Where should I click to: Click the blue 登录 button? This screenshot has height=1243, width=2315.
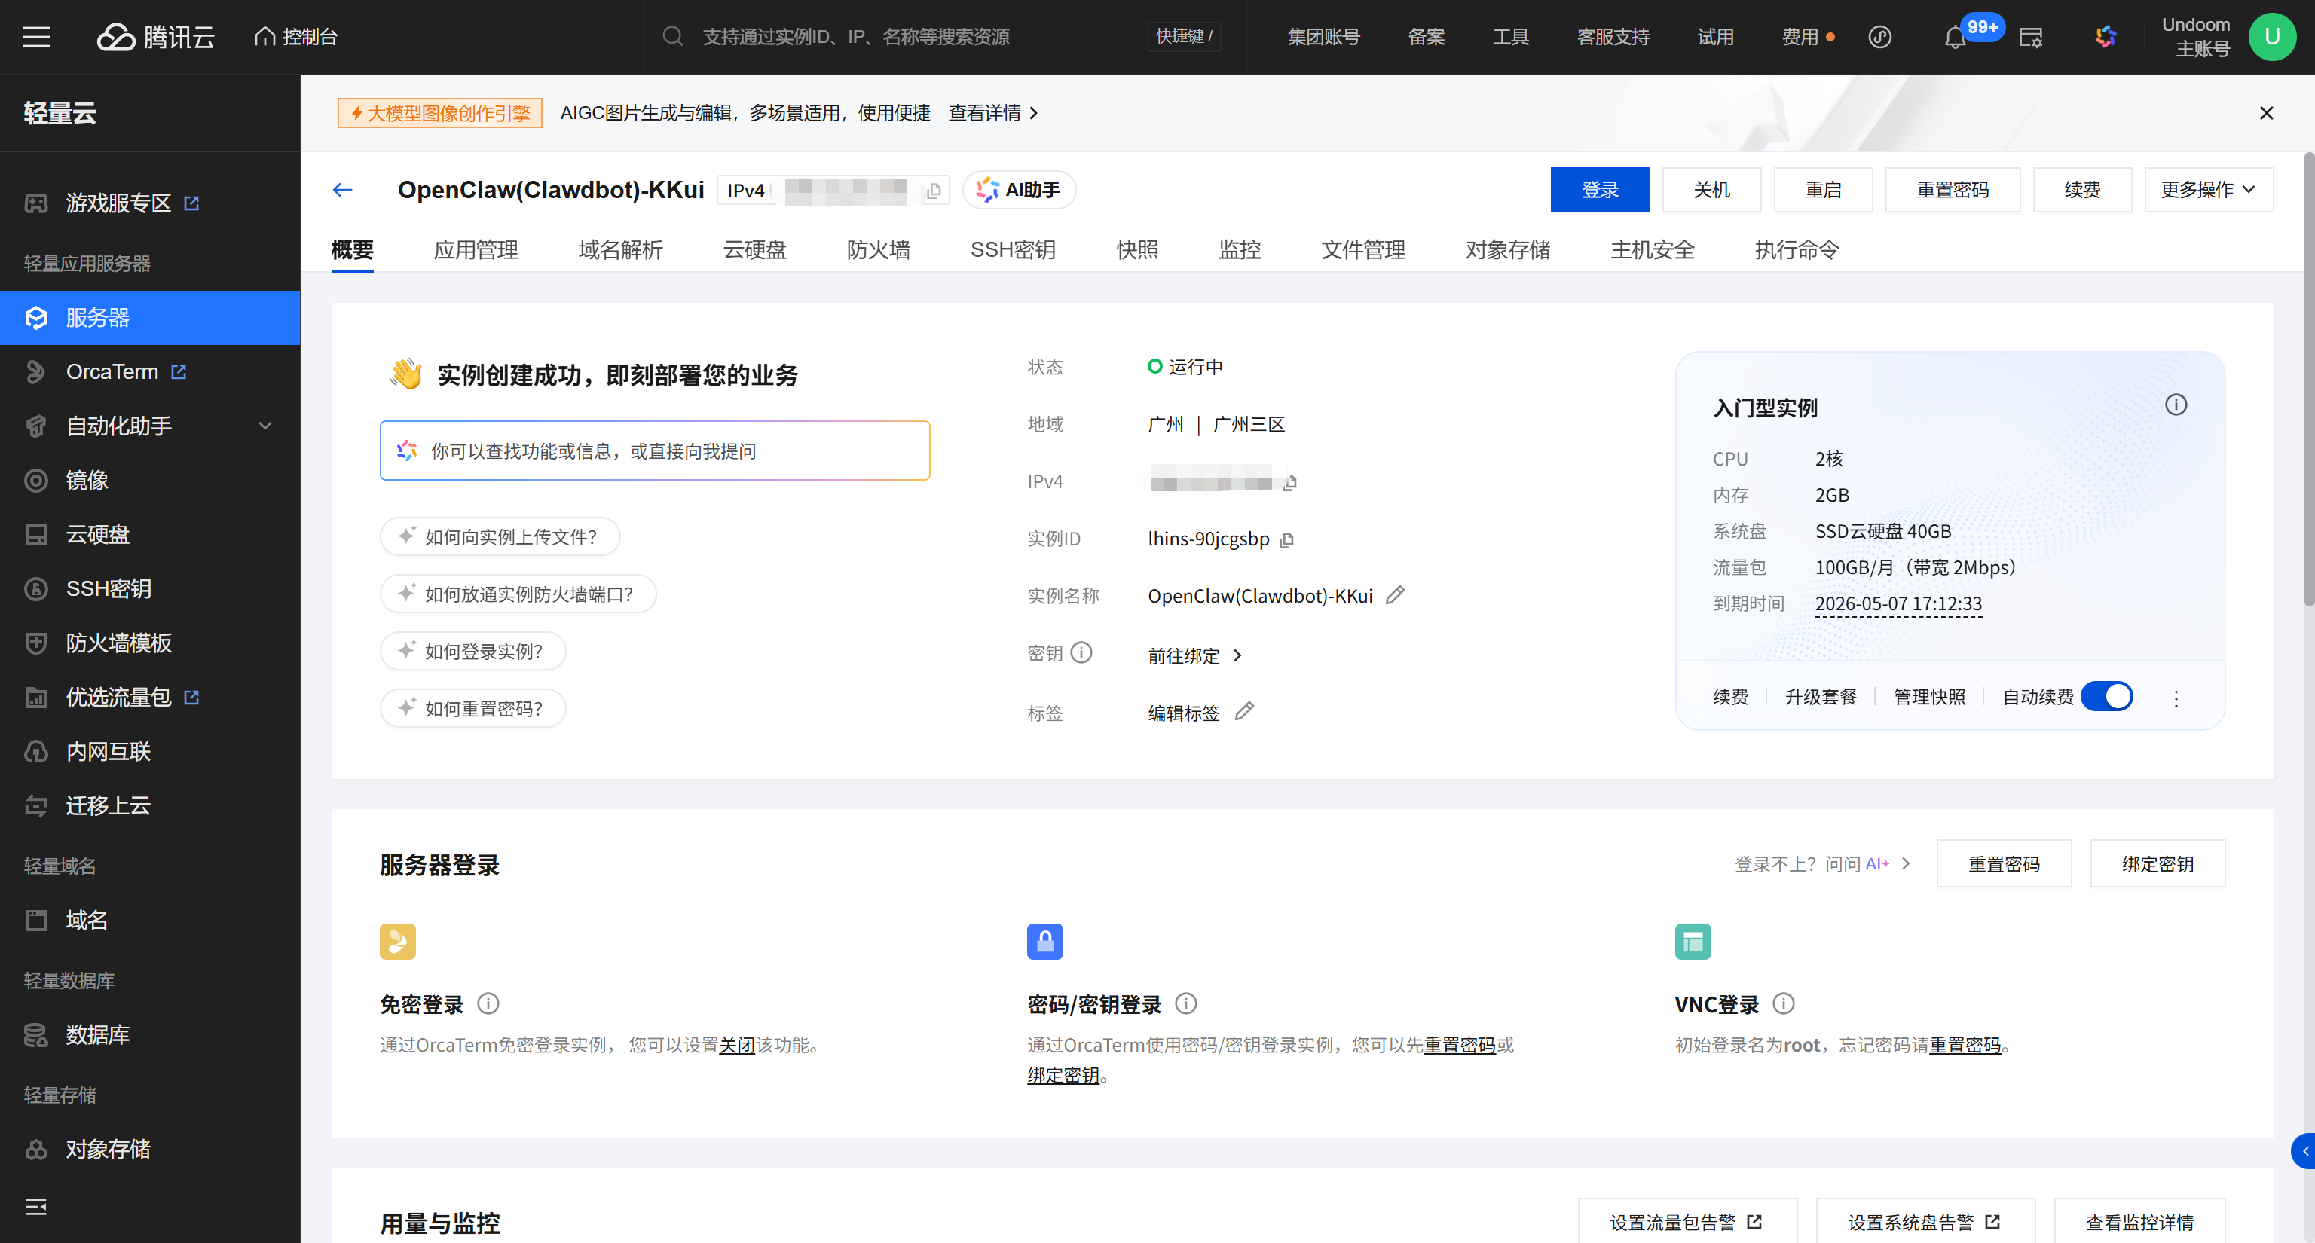click(1599, 190)
